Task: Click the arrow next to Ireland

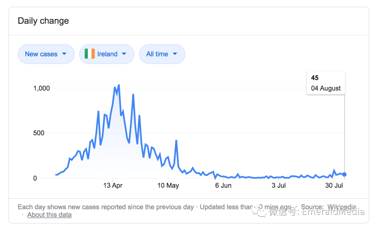Action: (124, 54)
